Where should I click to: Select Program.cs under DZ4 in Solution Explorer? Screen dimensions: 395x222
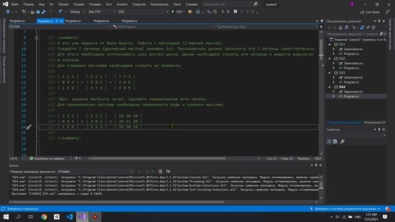pyautogui.click(x=351, y=96)
